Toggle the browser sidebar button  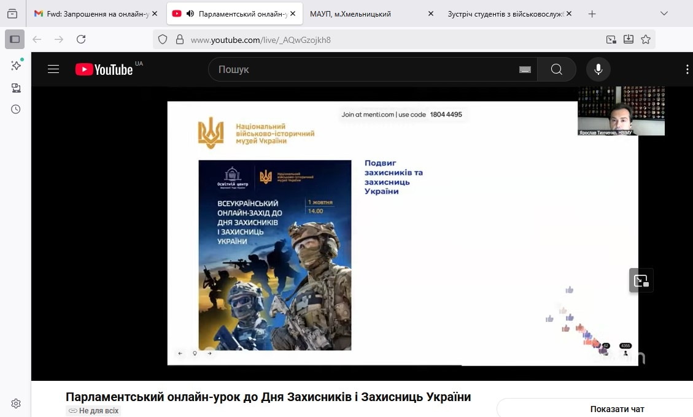point(15,39)
